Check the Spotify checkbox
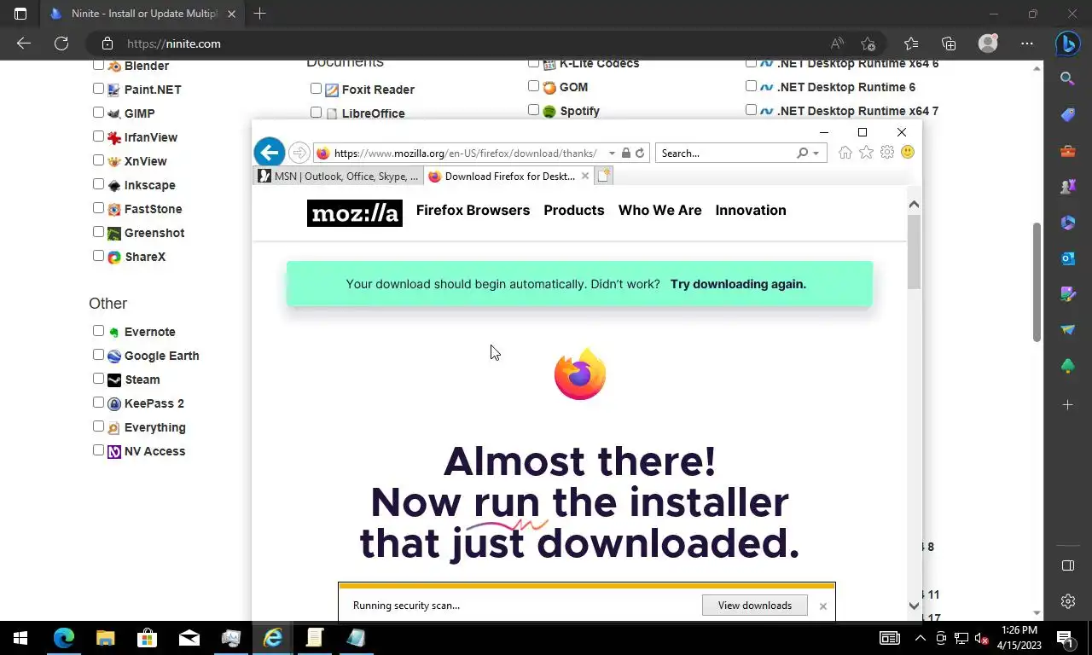This screenshot has height=655, width=1092. point(533,110)
